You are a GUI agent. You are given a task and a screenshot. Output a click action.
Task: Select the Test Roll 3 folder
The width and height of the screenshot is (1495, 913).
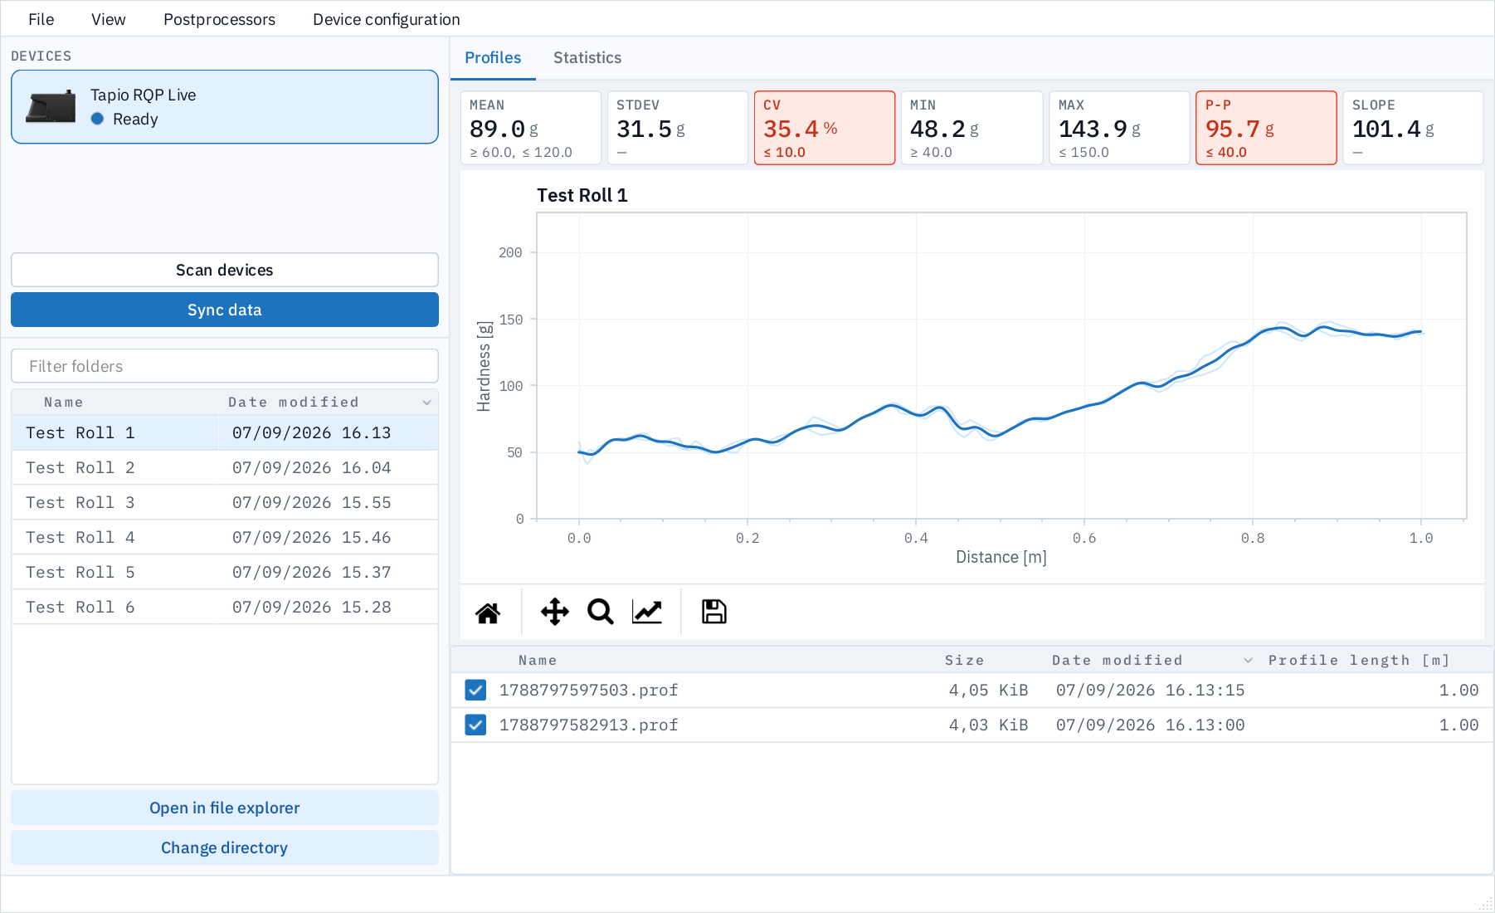pos(225,502)
